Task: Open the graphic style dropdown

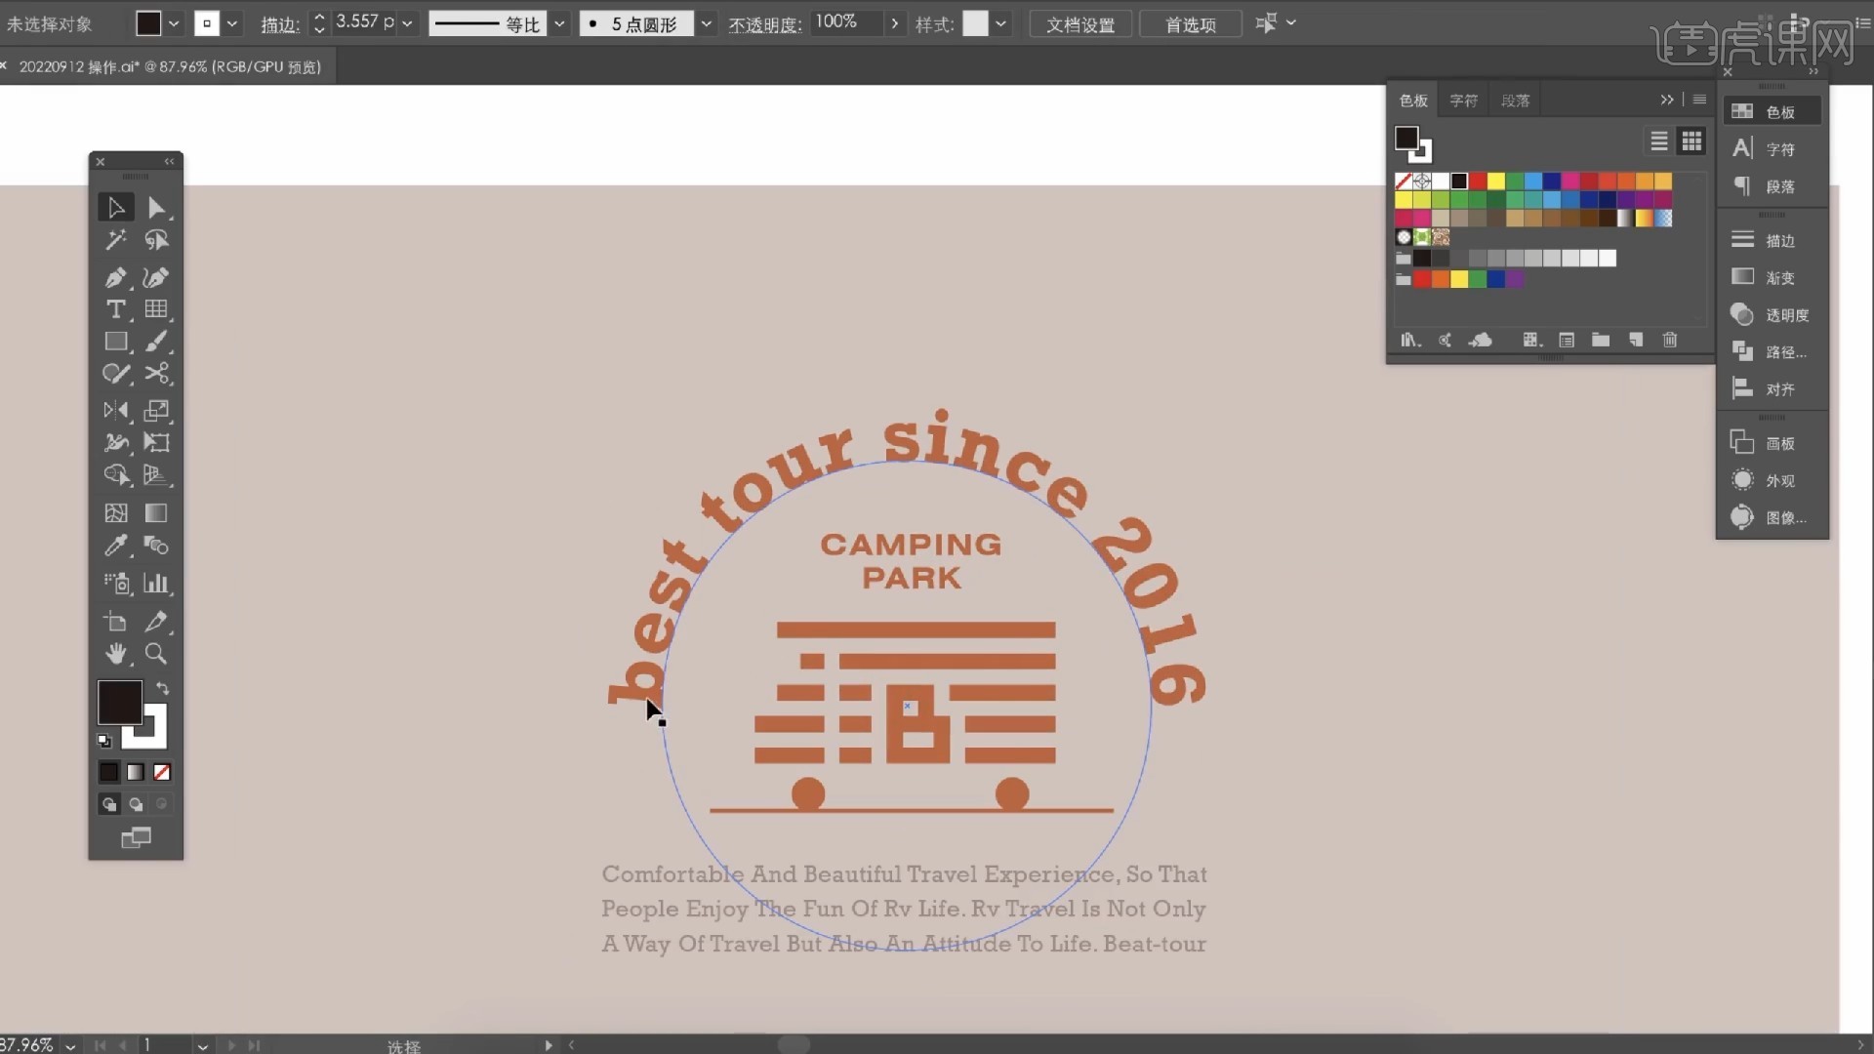Action: (1000, 23)
